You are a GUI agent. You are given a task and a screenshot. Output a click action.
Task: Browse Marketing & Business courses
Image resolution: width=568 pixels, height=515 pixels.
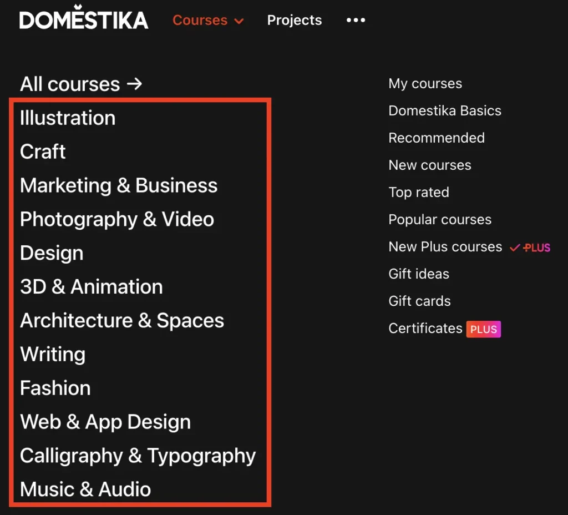point(119,186)
